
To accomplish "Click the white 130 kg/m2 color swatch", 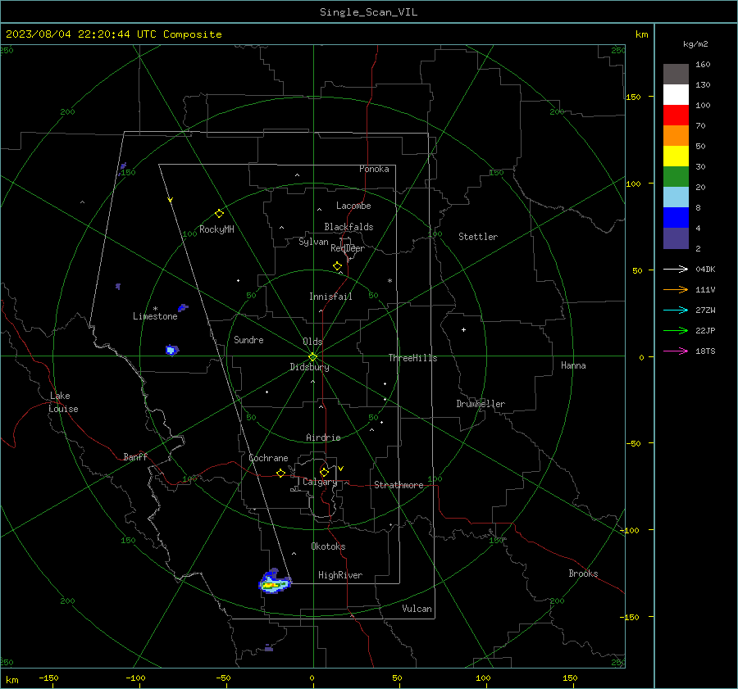I will tap(676, 94).
